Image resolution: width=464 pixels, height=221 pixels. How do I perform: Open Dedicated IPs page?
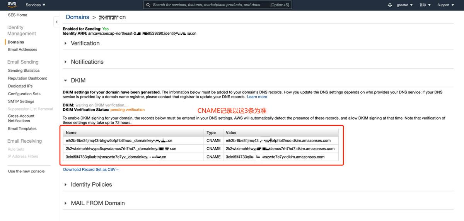(20, 86)
